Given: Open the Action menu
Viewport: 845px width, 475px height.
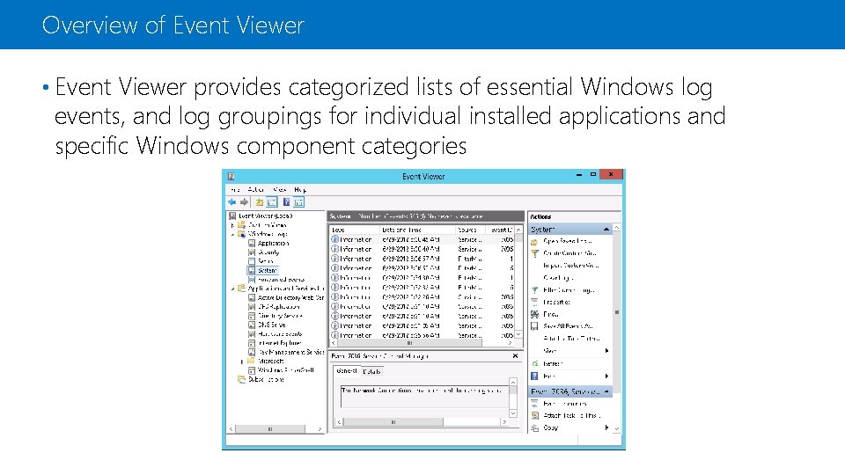Looking at the screenshot, I should tap(256, 190).
